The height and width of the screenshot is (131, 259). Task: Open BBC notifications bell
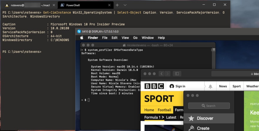210,86
